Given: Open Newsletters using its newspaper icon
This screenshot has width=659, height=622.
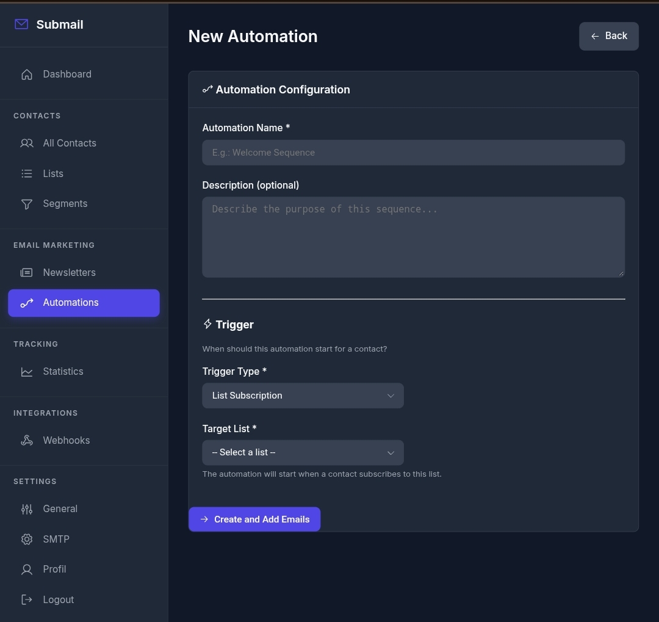Looking at the screenshot, I should pyautogui.click(x=27, y=272).
